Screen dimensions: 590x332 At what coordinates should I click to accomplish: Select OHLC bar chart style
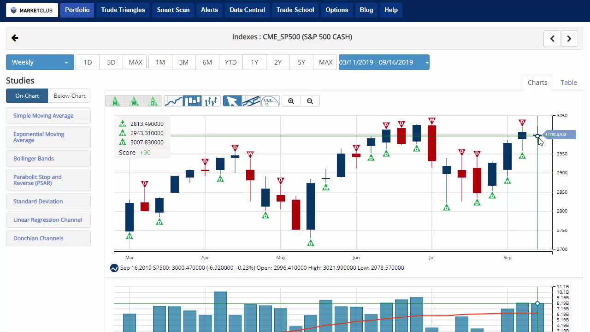pos(211,101)
